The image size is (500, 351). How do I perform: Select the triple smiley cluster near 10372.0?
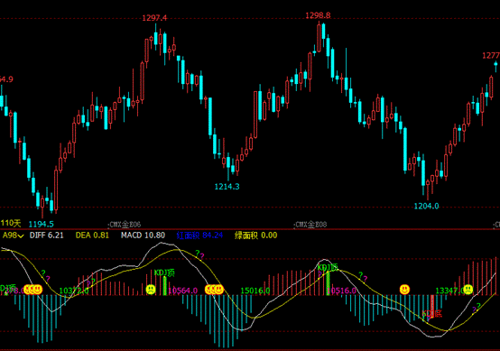pyautogui.click(x=32, y=290)
